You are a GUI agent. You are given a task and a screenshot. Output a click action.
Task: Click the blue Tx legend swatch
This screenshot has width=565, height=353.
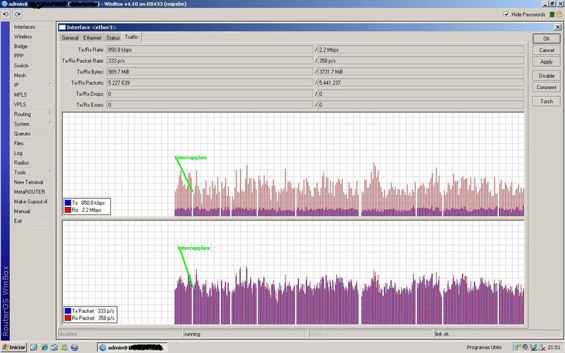[x=68, y=203]
